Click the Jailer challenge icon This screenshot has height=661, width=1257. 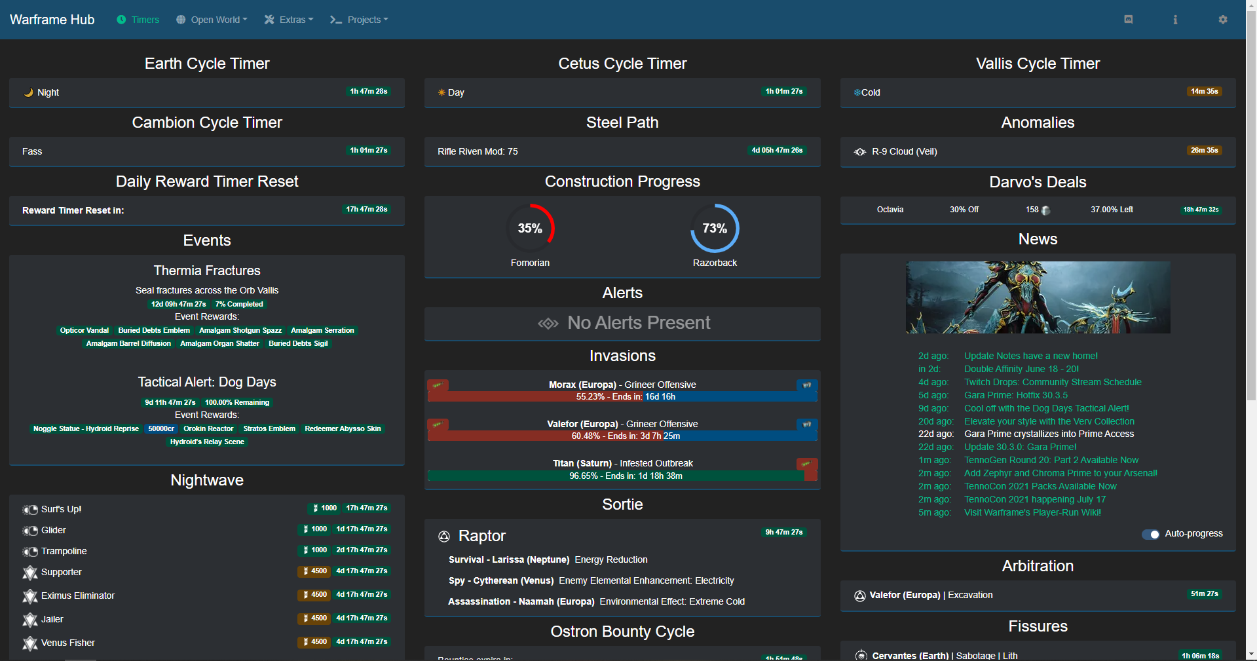pyautogui.click(x=30, y=620)
